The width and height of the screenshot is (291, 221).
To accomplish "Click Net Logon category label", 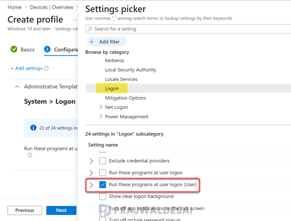I will click(x=117, y=107).
